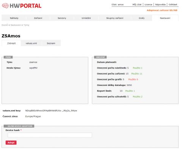Open Nápověda help link
The image size is (182, 151).
[x=160, y=5]
